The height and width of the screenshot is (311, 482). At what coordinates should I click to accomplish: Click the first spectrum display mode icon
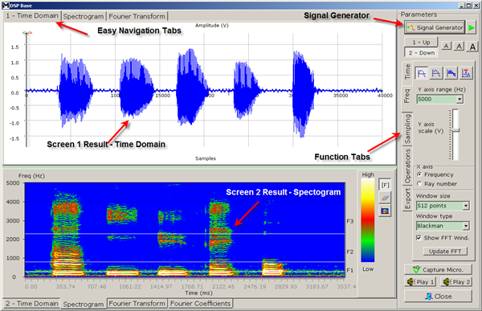[422, 73]
